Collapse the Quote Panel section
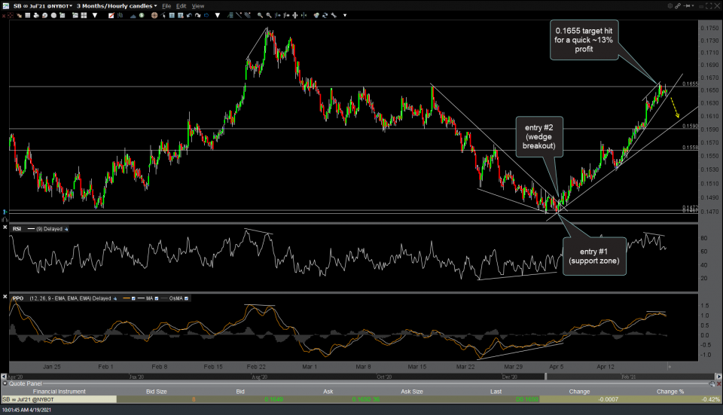 [x=4, y=384]
